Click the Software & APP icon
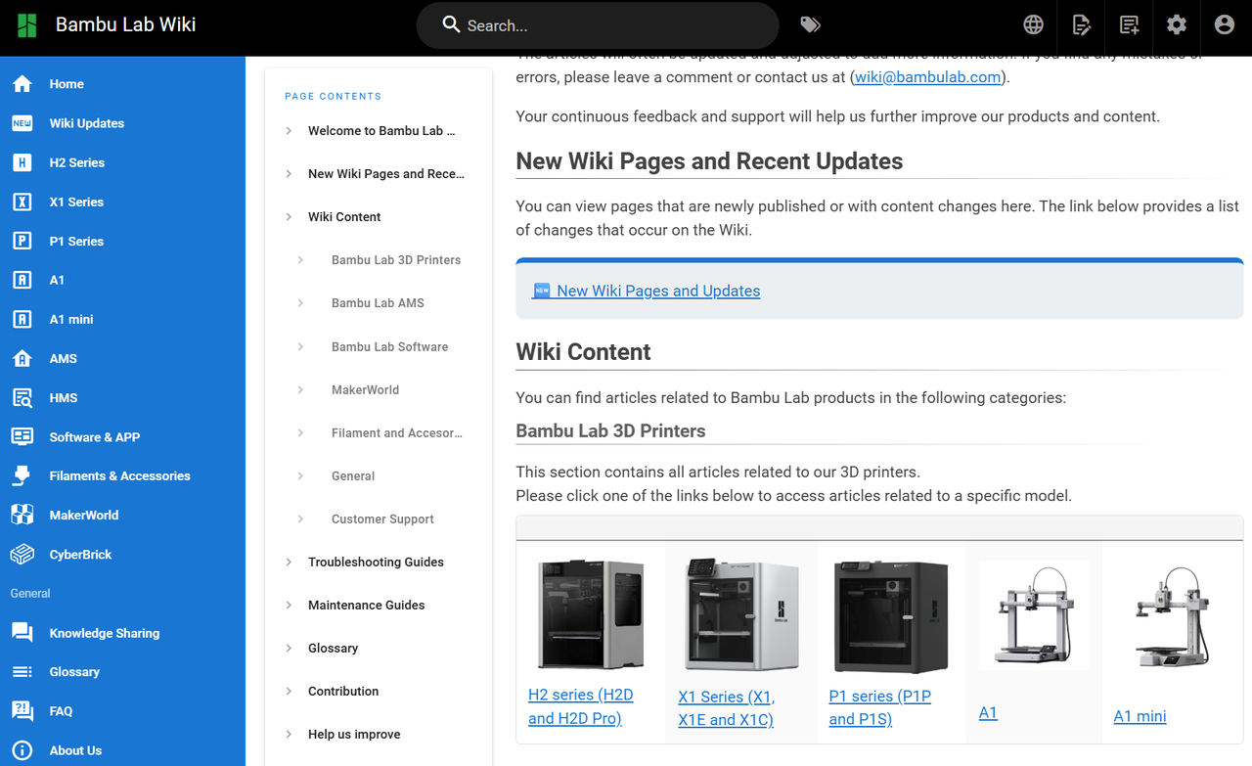1252x766 pixels. tap(22, 436)
